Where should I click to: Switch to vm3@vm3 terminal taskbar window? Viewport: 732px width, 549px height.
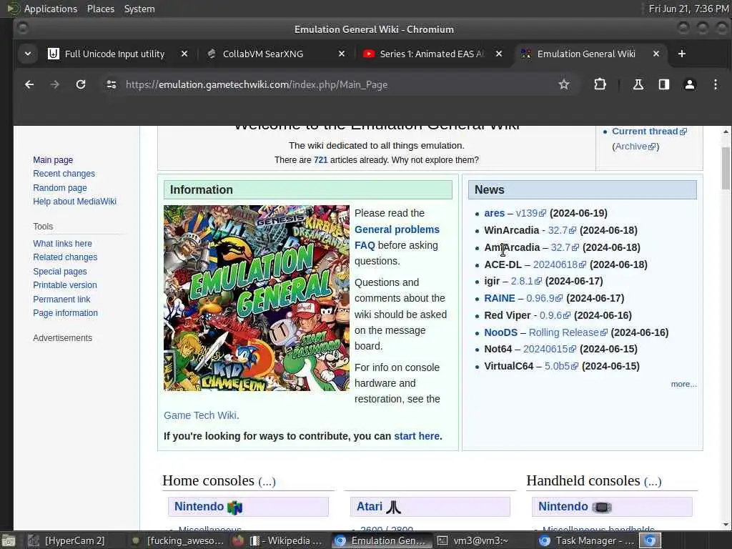pyautogui.click(x=481, y=540)
